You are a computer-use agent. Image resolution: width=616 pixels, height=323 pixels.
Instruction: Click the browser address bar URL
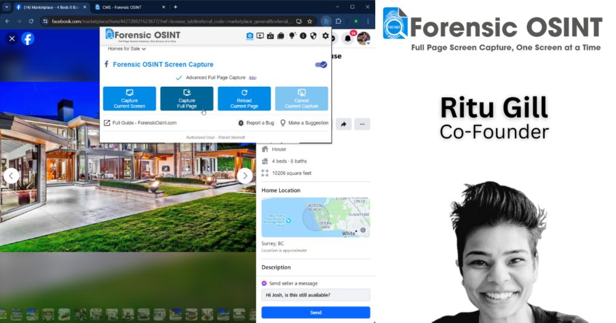pos(172,21)
